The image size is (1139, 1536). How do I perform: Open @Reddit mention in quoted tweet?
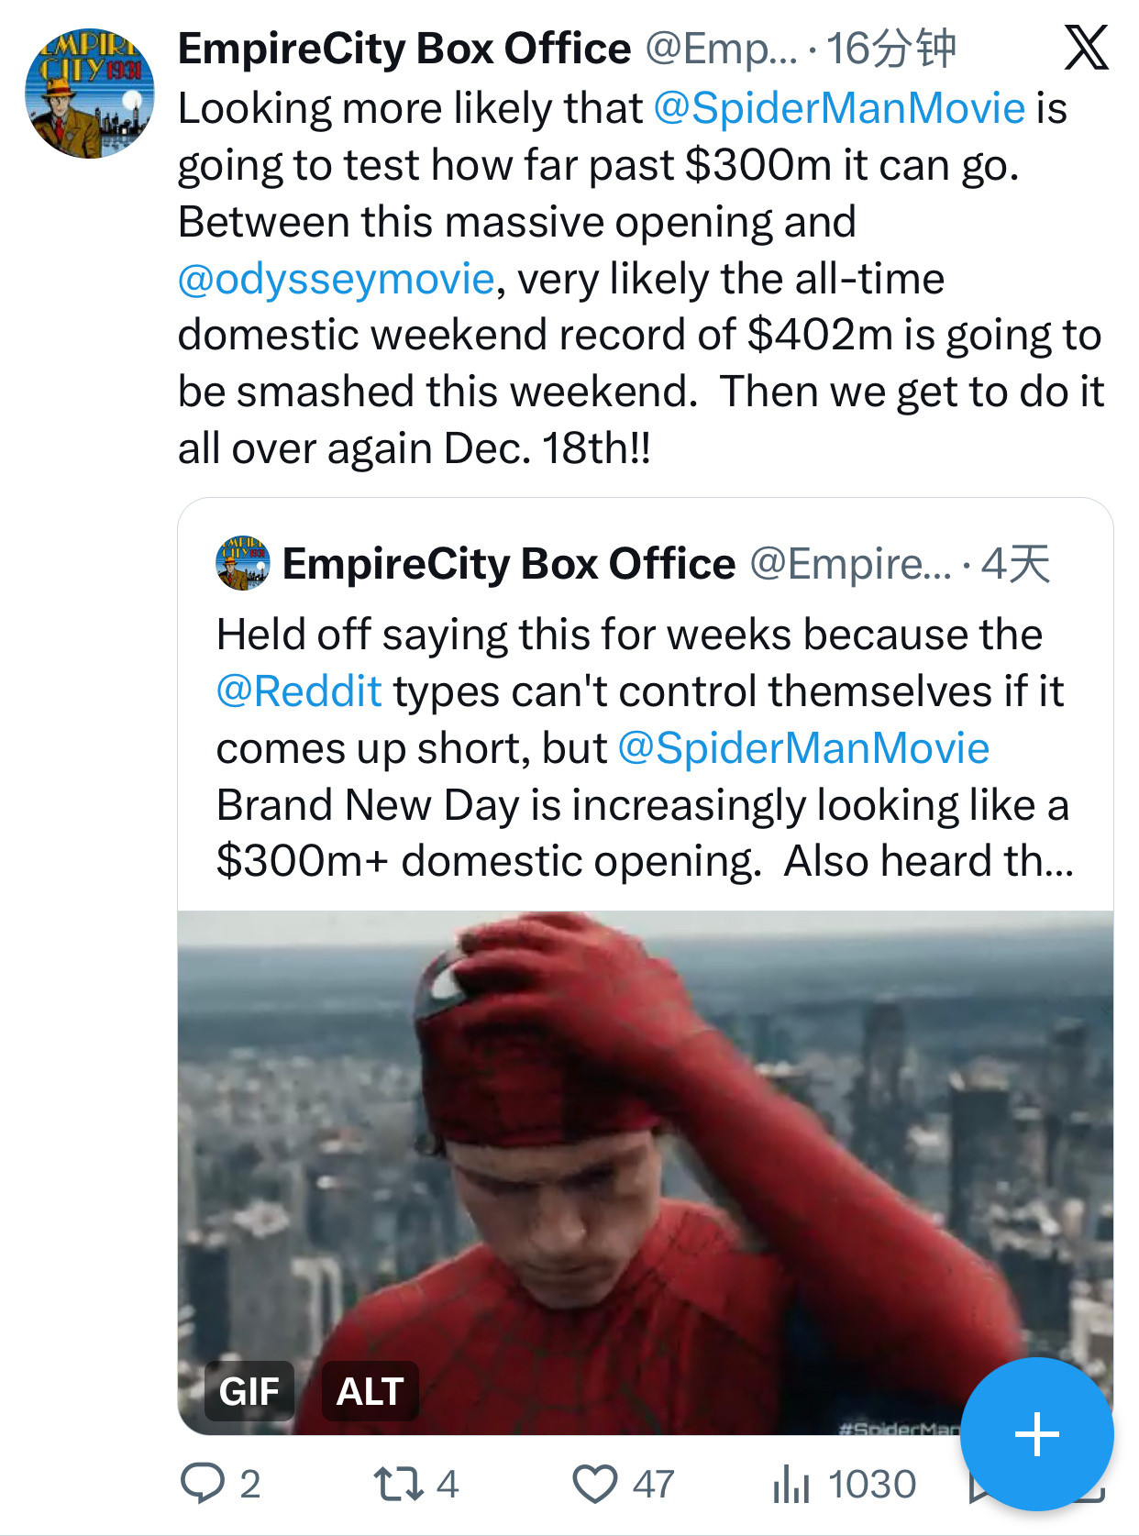299,691
